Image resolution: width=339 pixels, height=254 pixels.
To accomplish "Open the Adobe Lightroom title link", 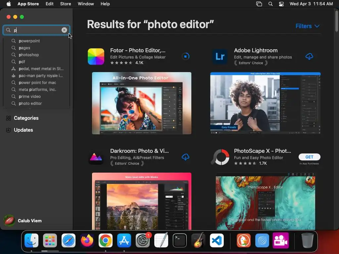I will pos(256,50).
